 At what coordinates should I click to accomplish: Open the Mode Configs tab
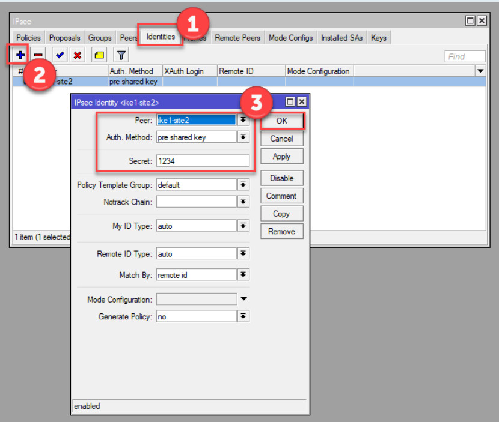(x=290, y=38)
